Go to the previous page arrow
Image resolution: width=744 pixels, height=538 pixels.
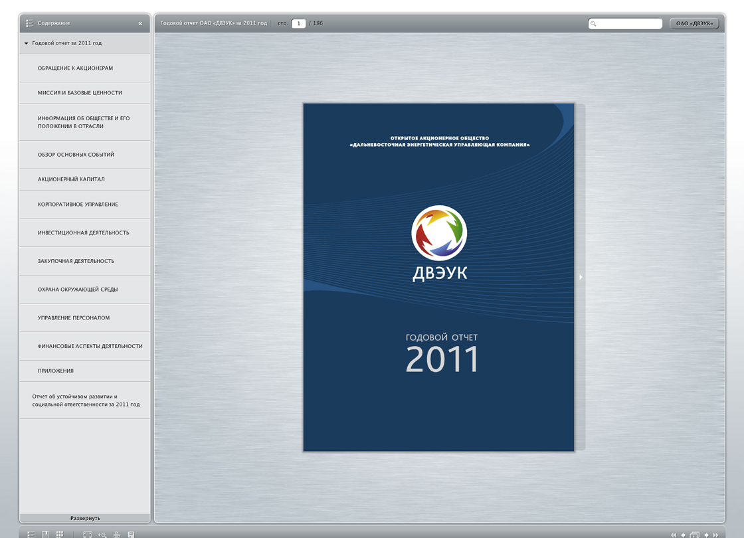click(x=684, y=535)
